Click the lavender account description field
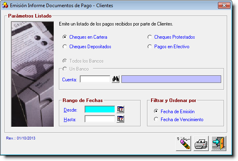This screenshot has width=238, height=161. (x=171, y=79)
